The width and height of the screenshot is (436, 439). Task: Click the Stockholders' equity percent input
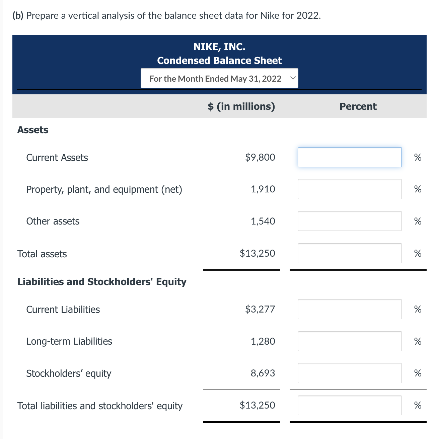349,373
